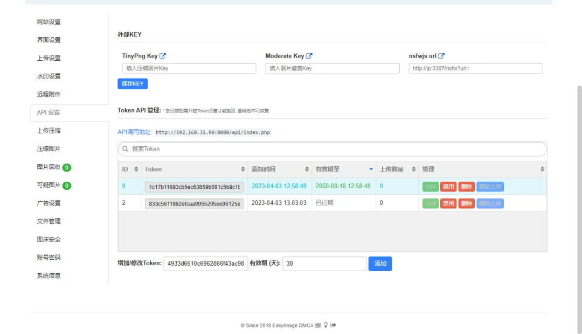The height and width of the screenshot is (334, 582).
Task: Switch to 水印设置 sidebar tab
Action: coord(49,76)
